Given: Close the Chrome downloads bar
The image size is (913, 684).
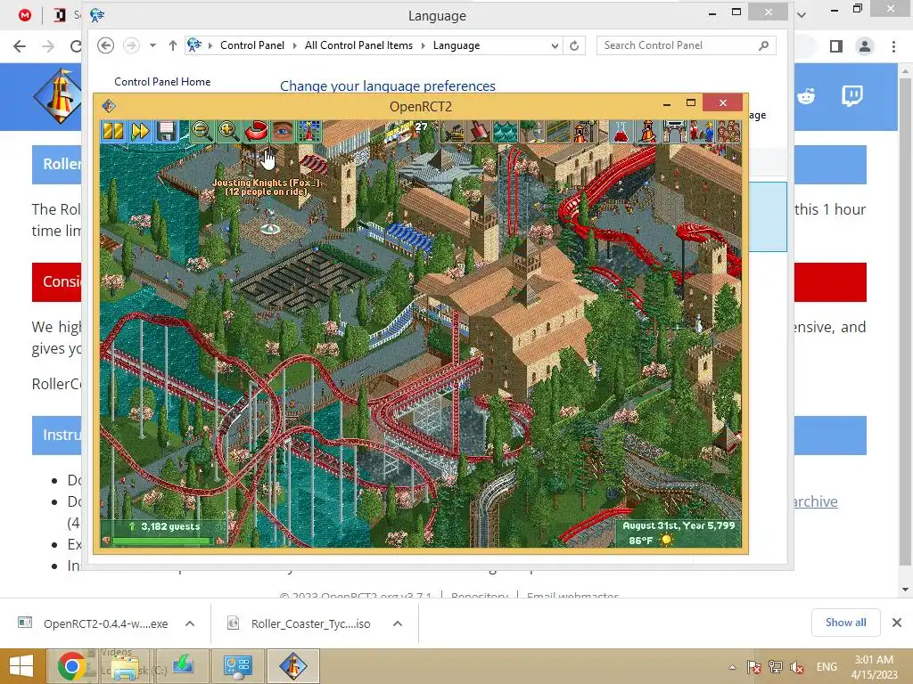Looking at the screenshot, I should (x=897, y=623).
